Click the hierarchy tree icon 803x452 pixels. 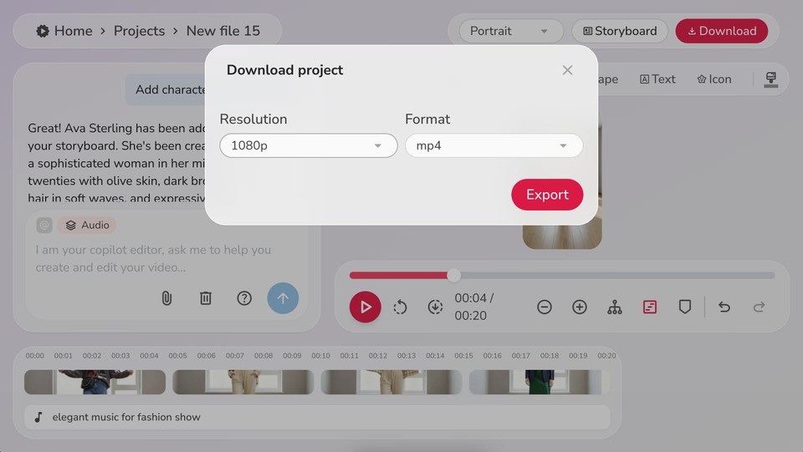pyautogui.click(x=615, y=307)
